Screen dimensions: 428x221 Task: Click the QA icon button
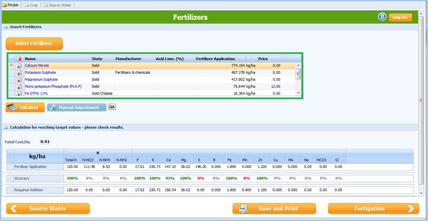pos(112,107)
